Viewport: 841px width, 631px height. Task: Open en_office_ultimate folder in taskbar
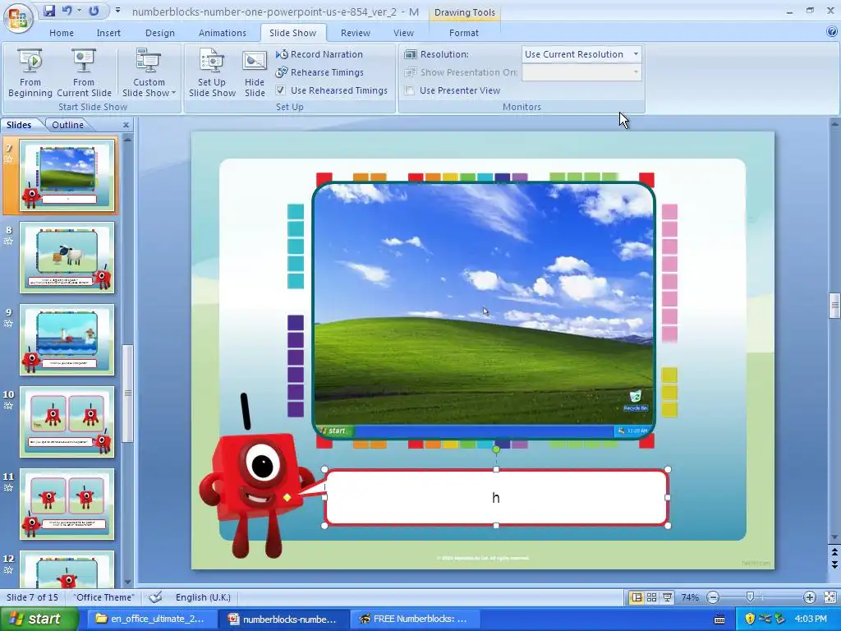150,619
